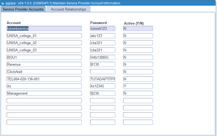Click the Active field showing Y for its
Screen dimensions: 217x136
pyautogui.click(x=138, y=86)
